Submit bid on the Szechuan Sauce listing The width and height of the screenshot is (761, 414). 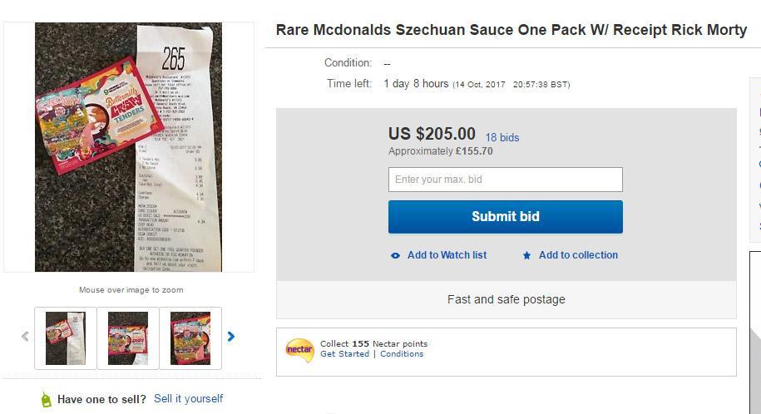click(x=505, y=216)
